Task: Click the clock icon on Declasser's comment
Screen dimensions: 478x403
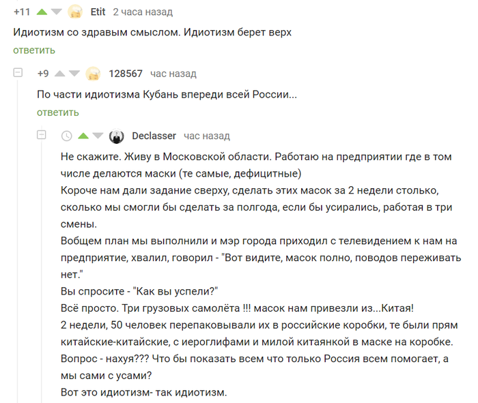Action: point(67,136)
